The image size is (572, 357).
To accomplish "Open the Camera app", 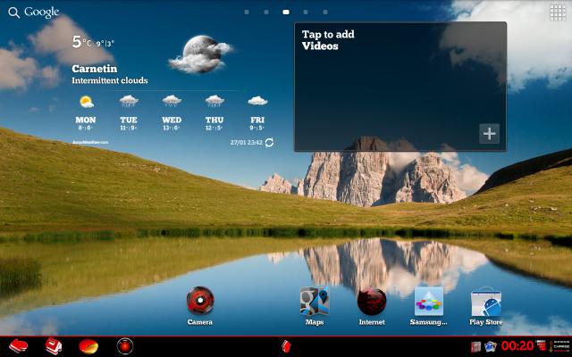I will [x=200, y=303].
